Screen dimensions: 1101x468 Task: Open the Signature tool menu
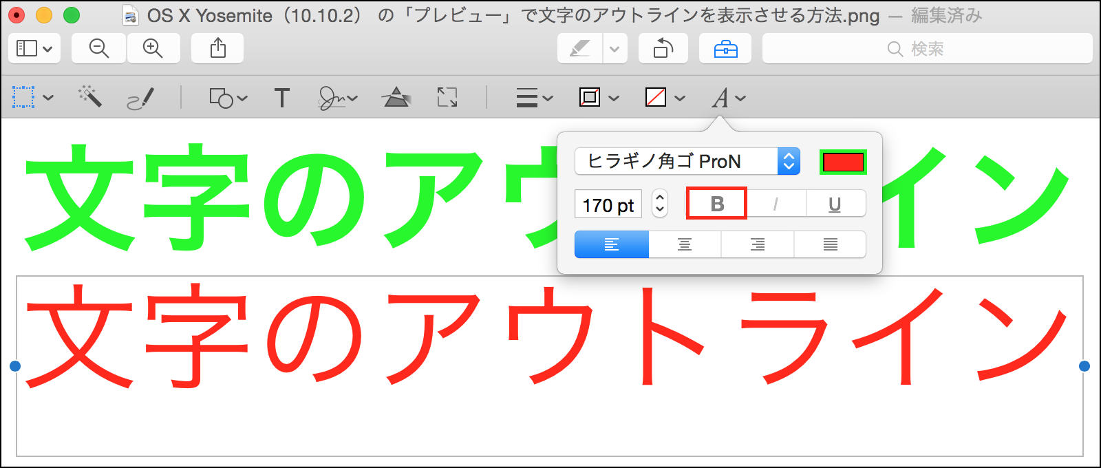(337, 98)
